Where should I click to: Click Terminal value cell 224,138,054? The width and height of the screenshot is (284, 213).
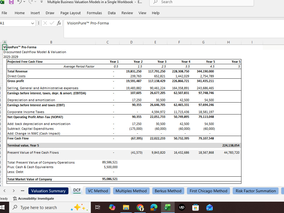click(x=231, y=145)
